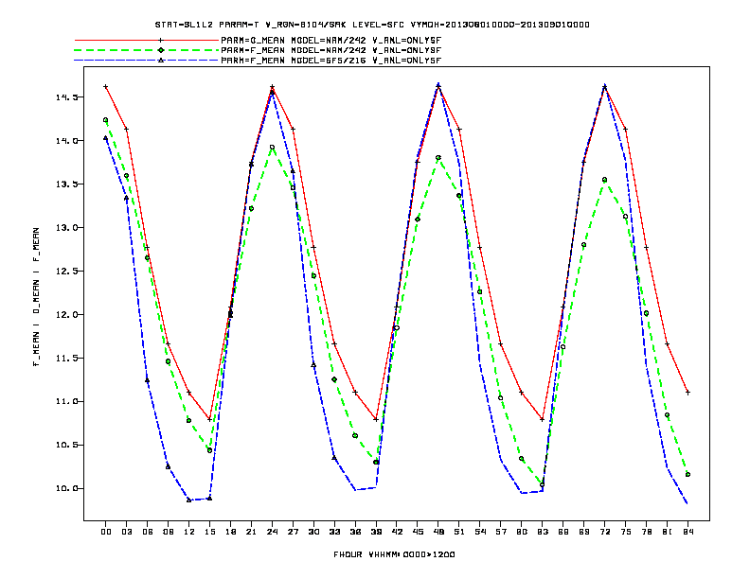The height and width of the screenshot is (579, 750).
Task: Click the 10.0 y-axis tick label
Action: coord(66,489)
